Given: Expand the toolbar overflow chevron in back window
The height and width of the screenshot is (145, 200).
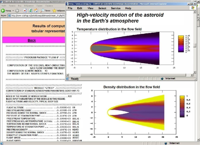Looking at the screenshot, I should point(198,15).
